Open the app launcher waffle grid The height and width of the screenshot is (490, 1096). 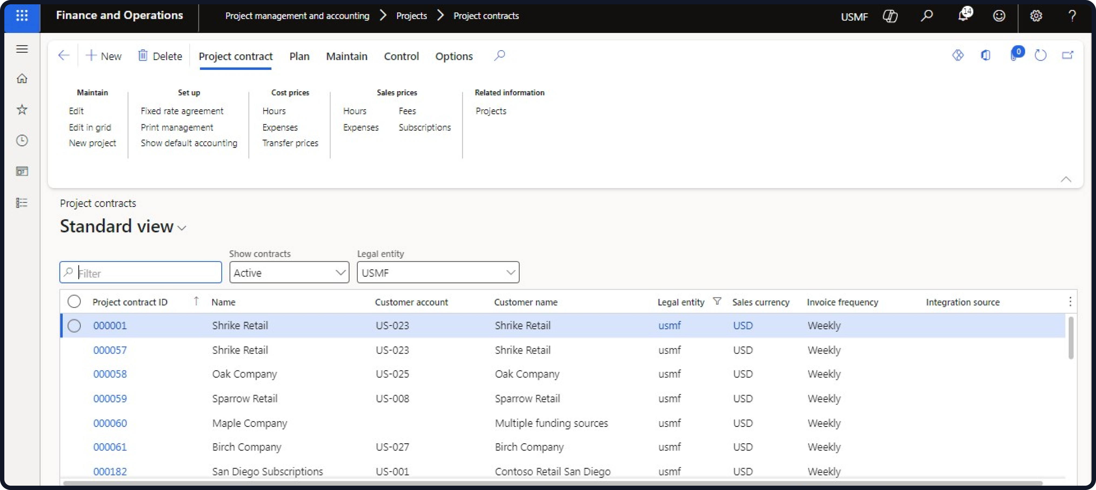(x=22, y=16)
